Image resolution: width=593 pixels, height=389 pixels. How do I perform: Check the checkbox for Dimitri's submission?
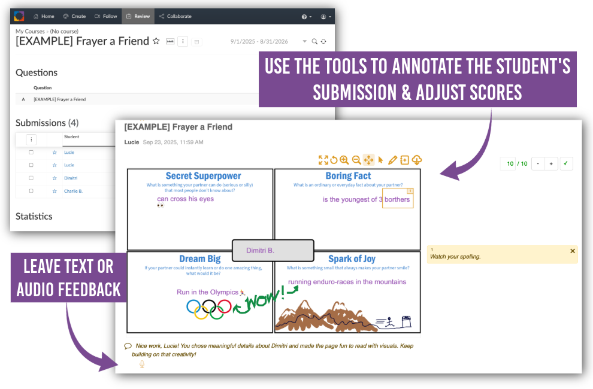coord(31,178)
